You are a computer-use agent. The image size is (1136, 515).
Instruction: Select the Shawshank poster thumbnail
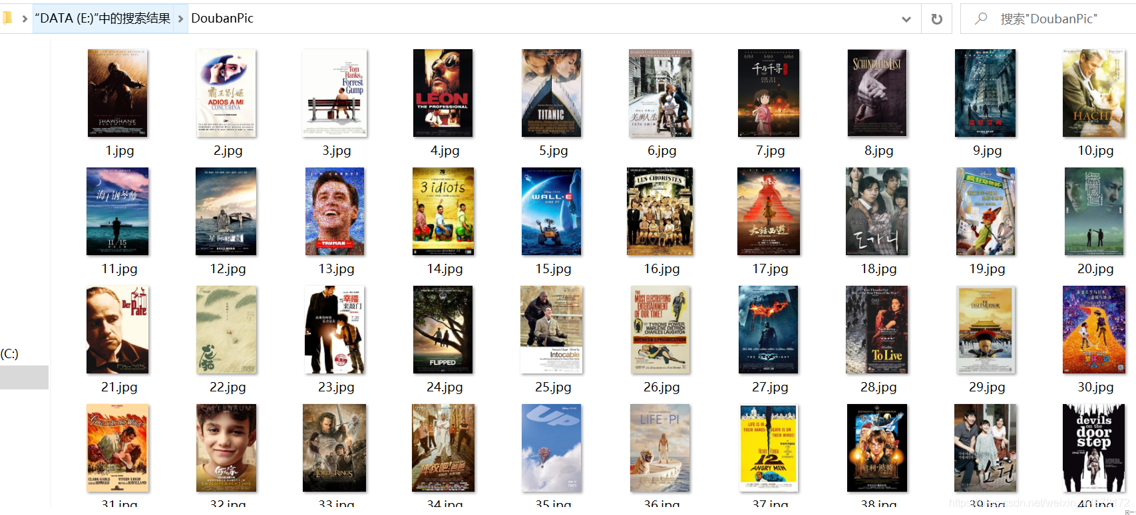pyautogui.click(x=118, y=93)
